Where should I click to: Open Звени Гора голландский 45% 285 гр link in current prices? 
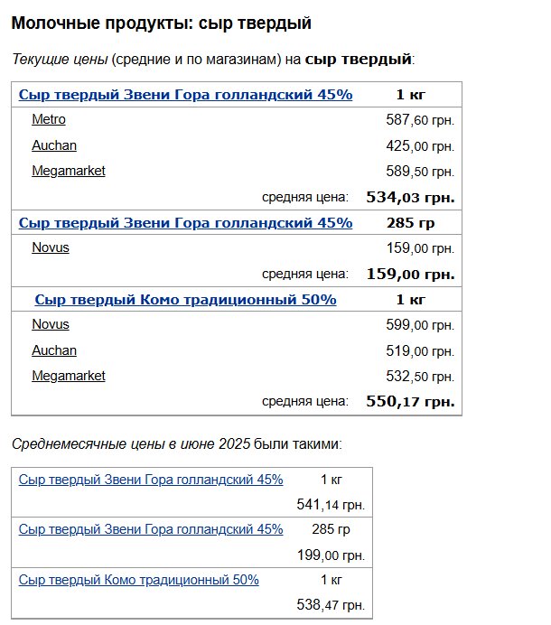[x=185, y=222]
